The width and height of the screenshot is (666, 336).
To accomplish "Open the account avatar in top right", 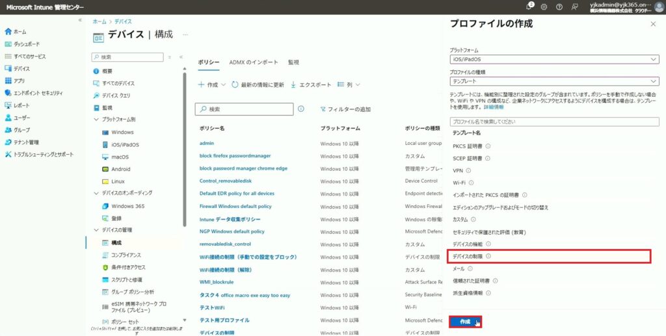I will [x=658, y=6].
